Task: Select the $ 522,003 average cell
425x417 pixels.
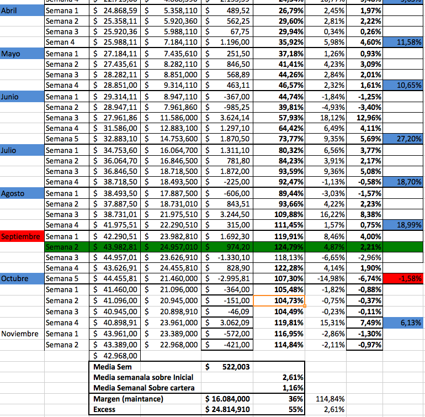Action: pyautogui.click(x=227, y=367)
